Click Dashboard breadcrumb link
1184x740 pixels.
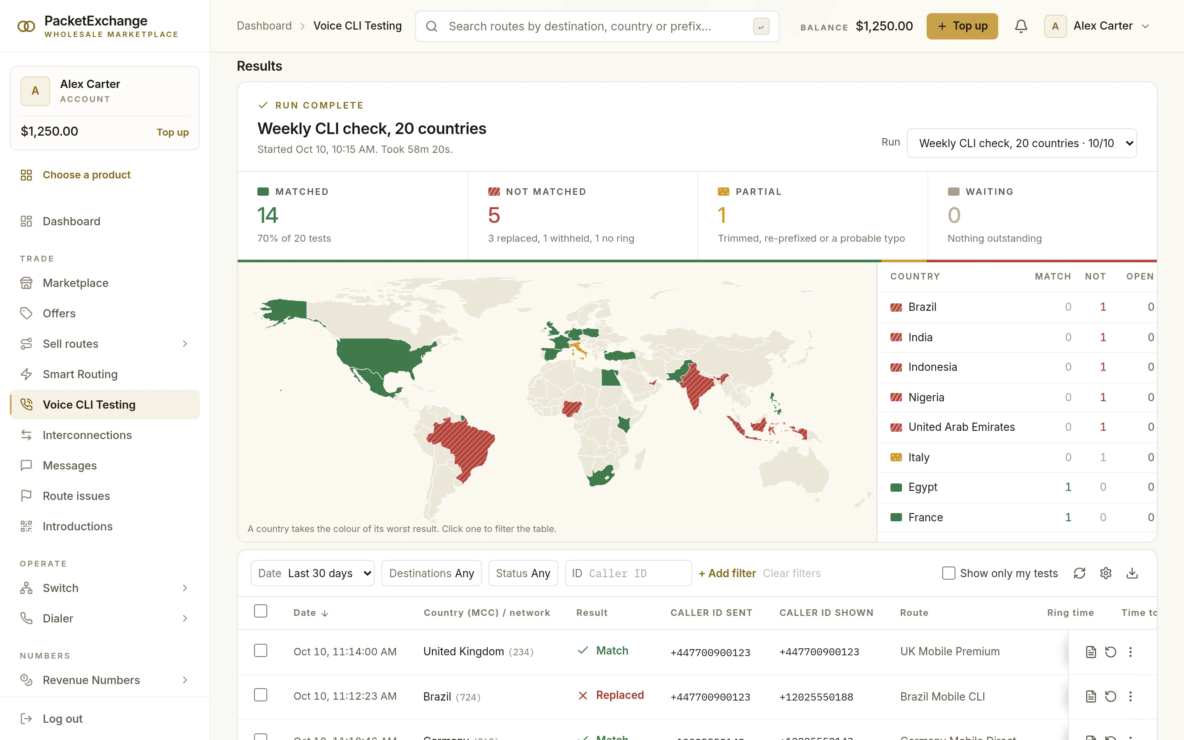coord(264,26)
